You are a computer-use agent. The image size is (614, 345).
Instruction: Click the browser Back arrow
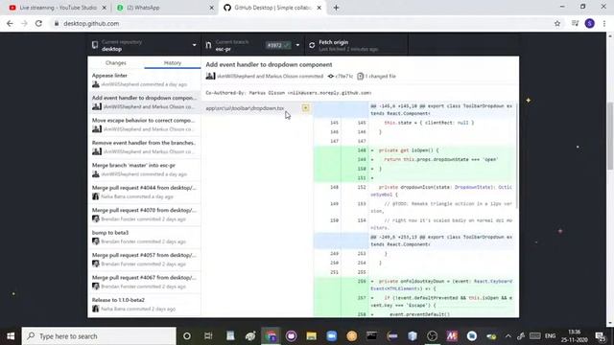pyautogui.click(x=10, y=23)
